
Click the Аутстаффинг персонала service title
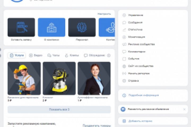[x=93, y=97]
